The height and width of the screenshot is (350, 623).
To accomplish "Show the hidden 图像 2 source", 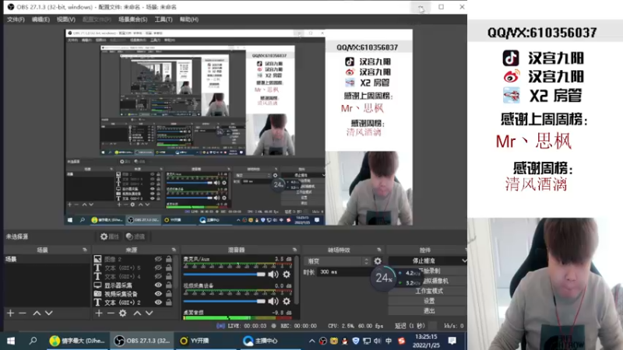I will pyautogui.click(x=158, y=259).
